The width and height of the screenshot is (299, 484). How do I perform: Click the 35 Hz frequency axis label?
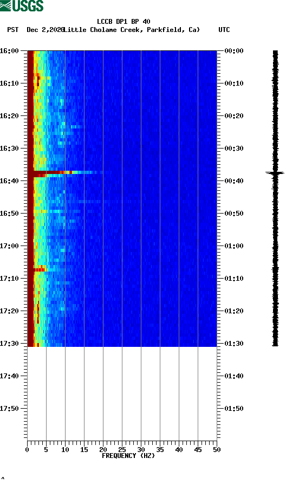pyautogui.click(x=160, y=450)
